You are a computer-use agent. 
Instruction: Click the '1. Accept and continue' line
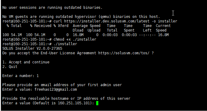coord(26,62)
